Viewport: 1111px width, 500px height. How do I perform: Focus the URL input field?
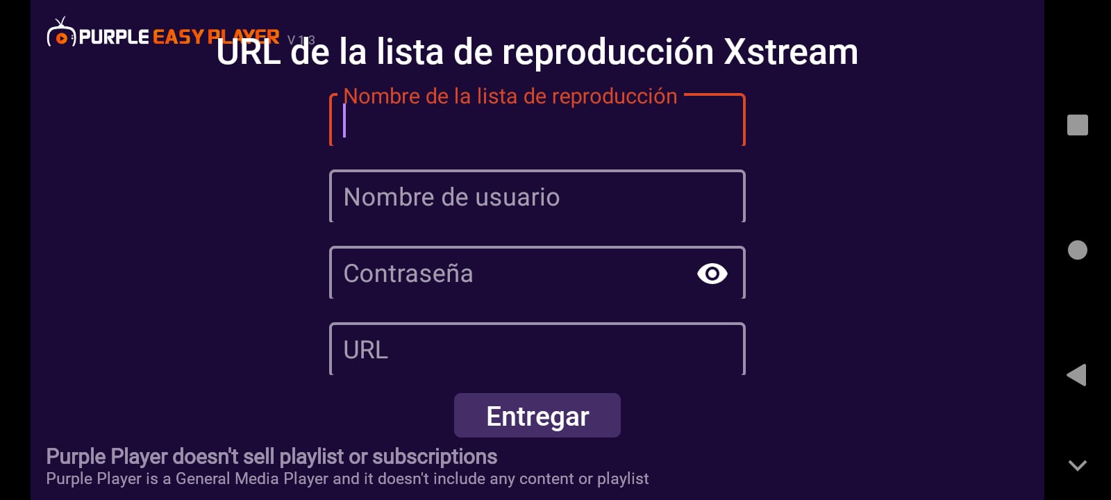click(x=537, y=349)
